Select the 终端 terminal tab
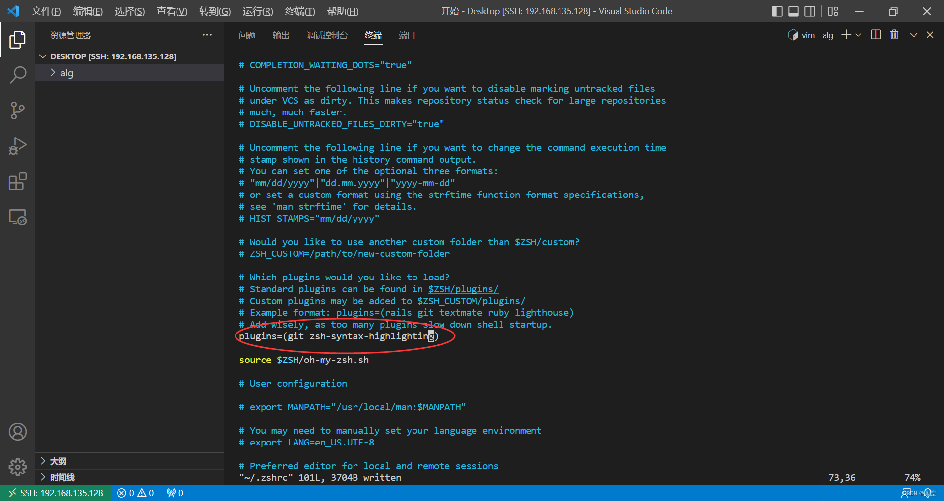Screen dimensions: 944x501 373,35
